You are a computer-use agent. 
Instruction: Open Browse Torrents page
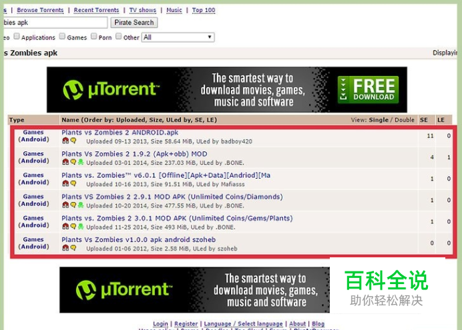(x=40, y=10)
